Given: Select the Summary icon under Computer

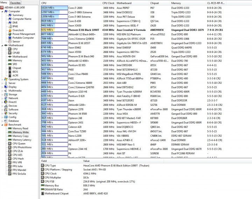Looking at the screenshot, I should [10, 15].
